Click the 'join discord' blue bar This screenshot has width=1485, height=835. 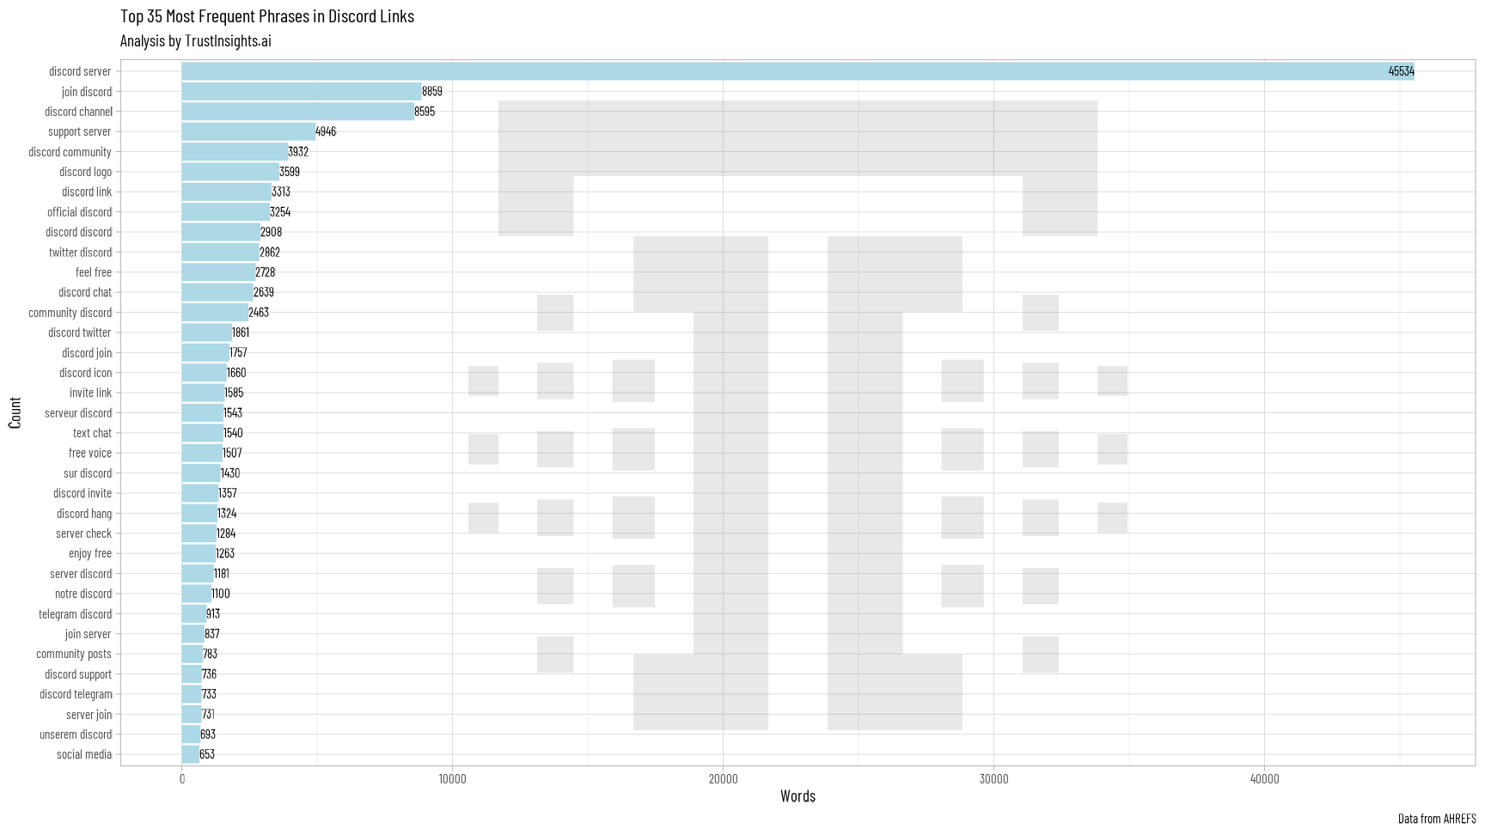click(x=302, y=91)
